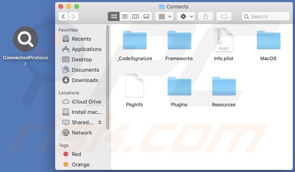Viewport: 295px width, 172px height.
Task: Select the Resources folder
Action: tap(224, 86)
